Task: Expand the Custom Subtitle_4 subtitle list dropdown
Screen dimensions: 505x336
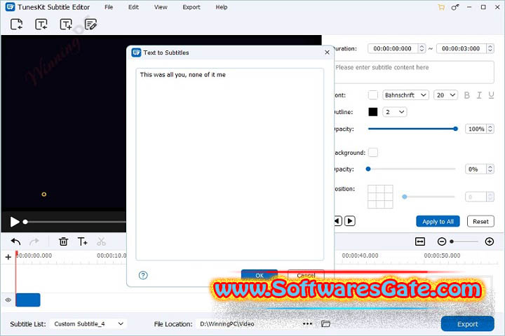Action: (x=88, y=324)
